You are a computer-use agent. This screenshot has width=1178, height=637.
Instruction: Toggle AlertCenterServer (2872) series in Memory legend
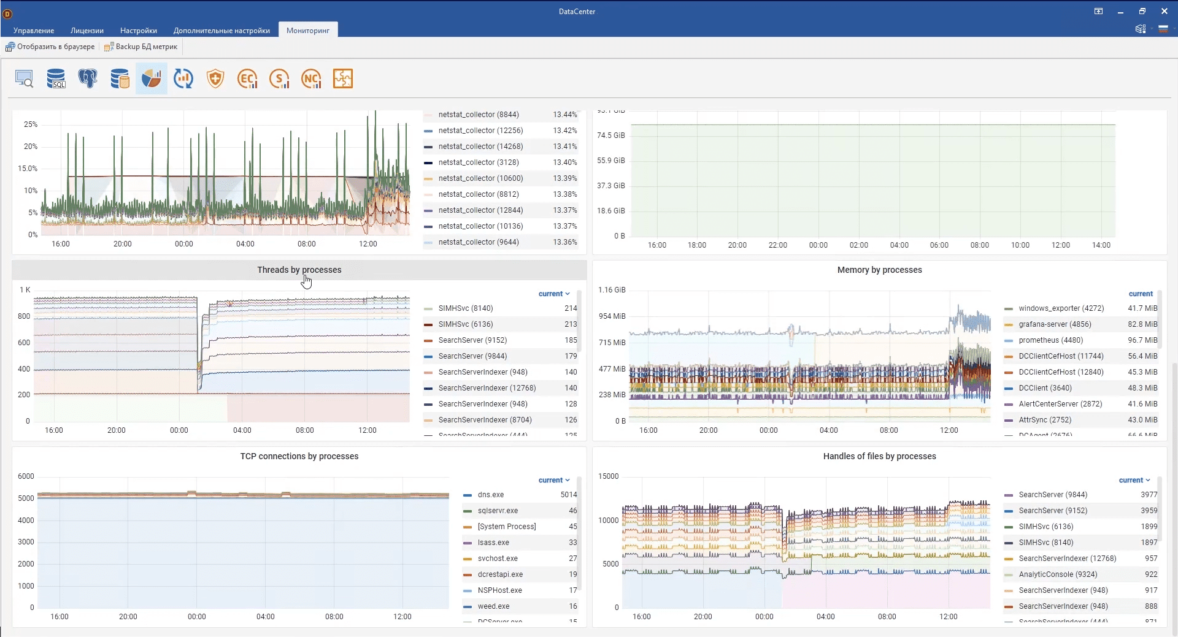(1060, 404)
